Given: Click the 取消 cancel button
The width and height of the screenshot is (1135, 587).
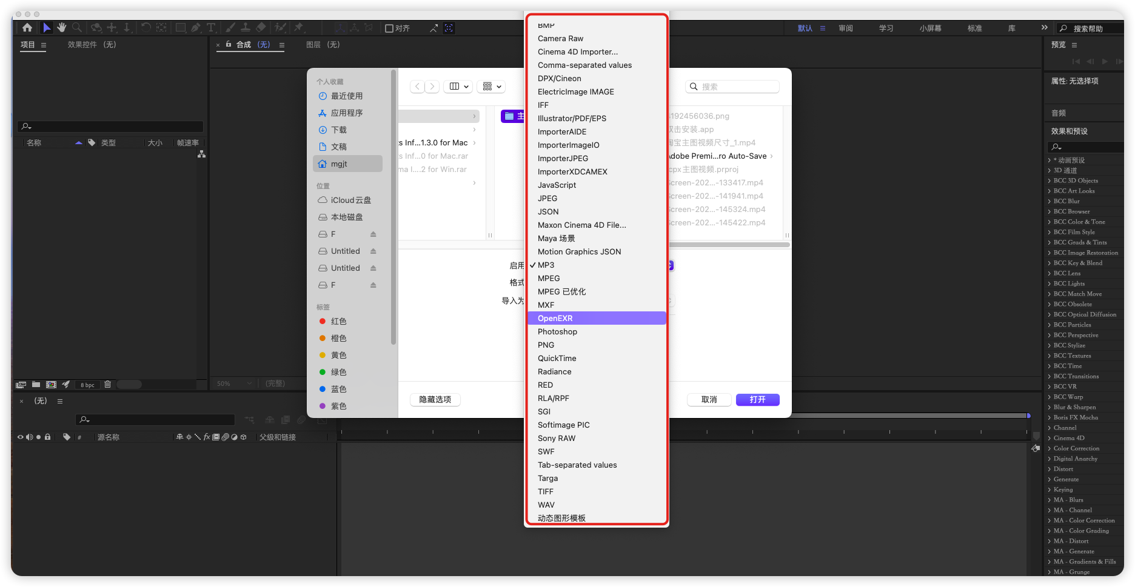Looking at the screenshot, I should click(709, 400).
